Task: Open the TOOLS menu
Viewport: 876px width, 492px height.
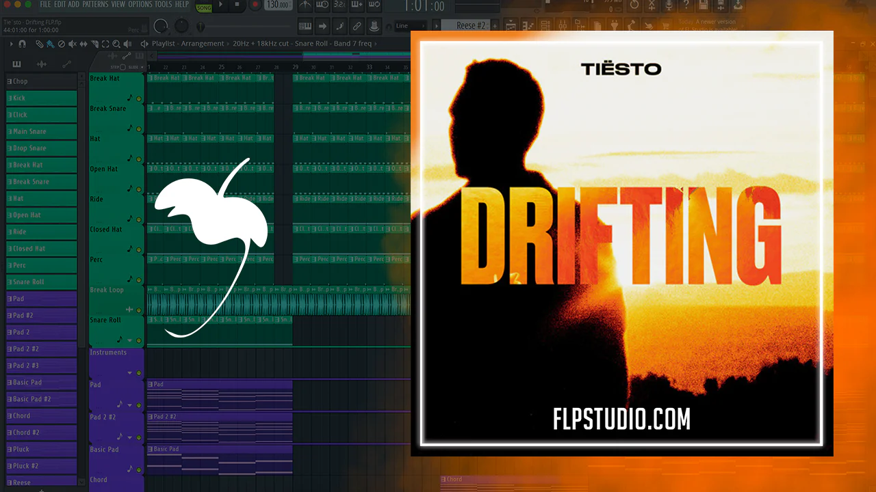Action: pos(164,4)
